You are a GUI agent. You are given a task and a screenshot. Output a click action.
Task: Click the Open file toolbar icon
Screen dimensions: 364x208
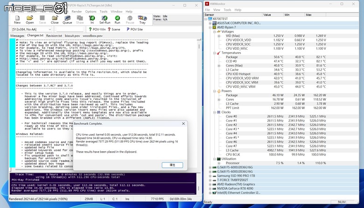click(30, 20)
